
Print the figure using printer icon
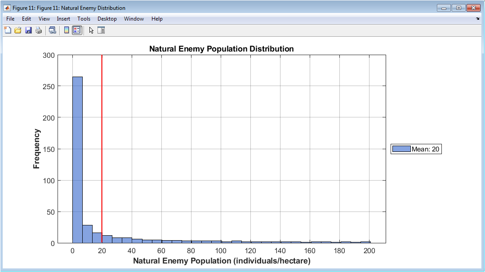(39, 30)
